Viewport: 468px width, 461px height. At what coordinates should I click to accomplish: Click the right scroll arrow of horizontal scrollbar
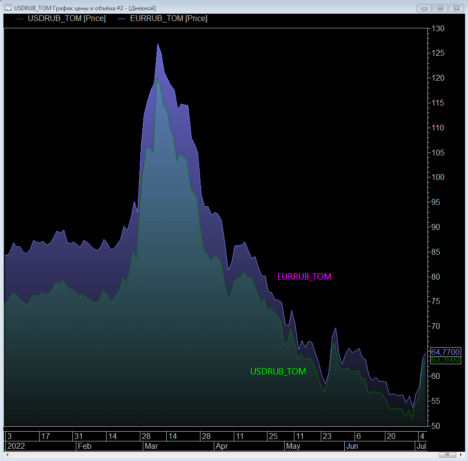click(461, 455)
